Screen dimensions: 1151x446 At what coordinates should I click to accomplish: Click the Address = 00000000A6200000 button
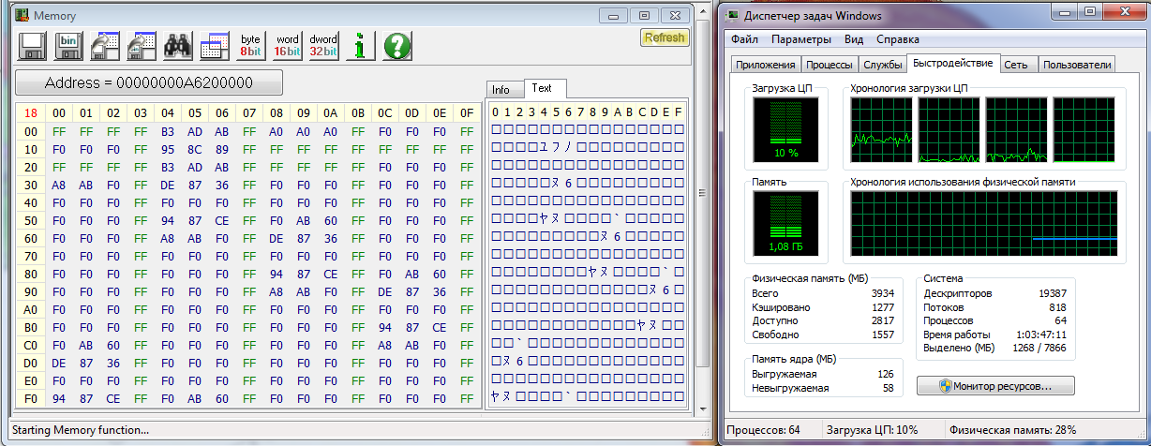click(x=148, y=82)
